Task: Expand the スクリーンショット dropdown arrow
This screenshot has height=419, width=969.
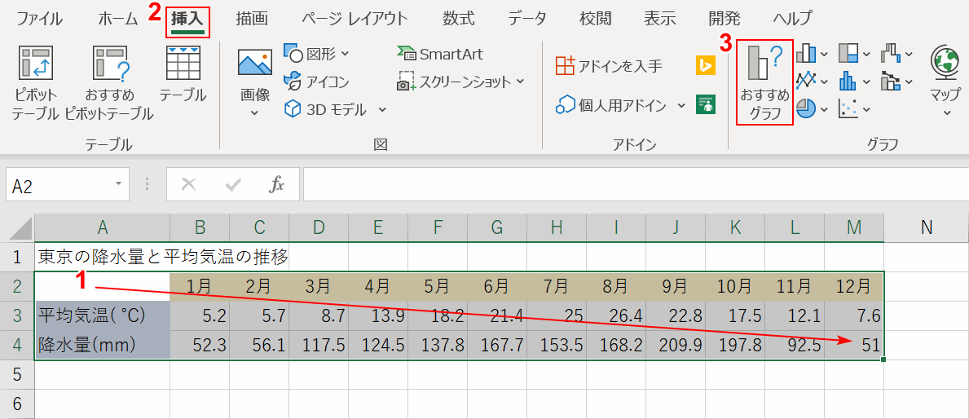Action: [520, 81]
